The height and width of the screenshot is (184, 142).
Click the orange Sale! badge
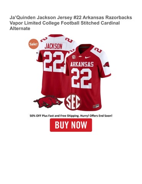coord(33,44)
